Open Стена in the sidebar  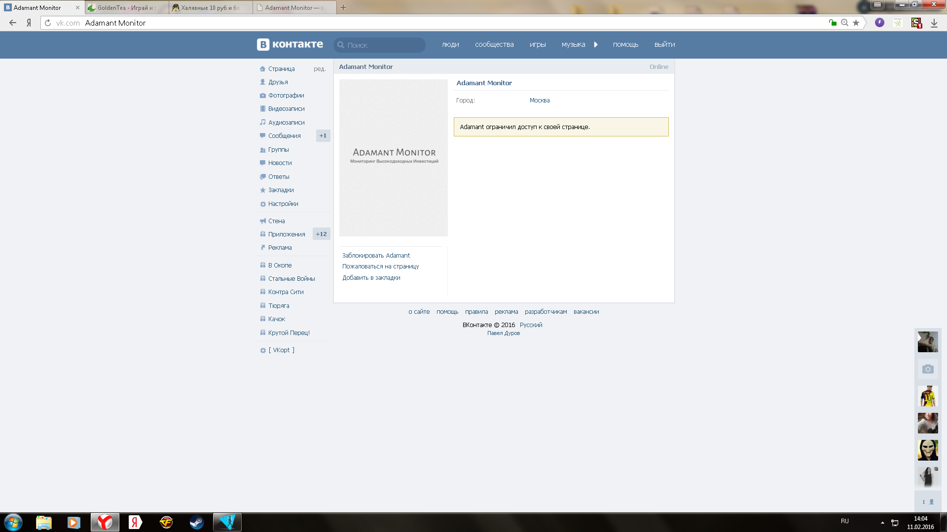tap(277, 221)
